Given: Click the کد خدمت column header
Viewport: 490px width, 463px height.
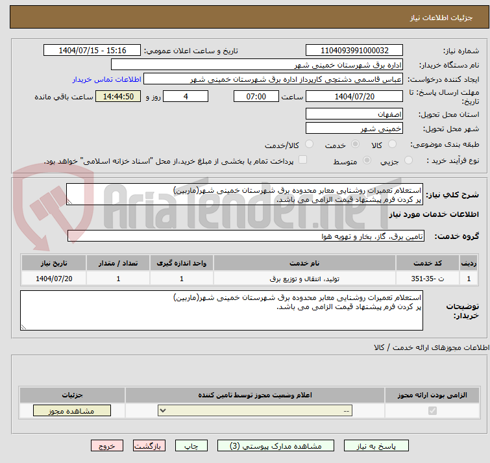Looking at the screenshot, I should click(428, 263).
